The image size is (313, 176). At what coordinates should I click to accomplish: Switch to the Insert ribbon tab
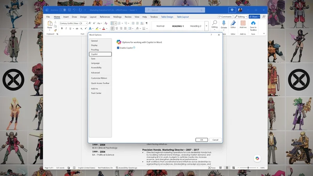(x=66, y=17)
